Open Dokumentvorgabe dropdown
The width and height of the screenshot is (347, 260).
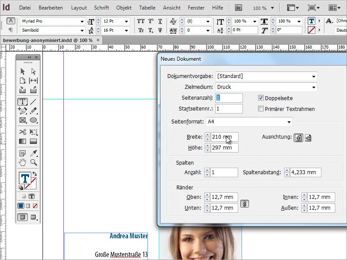[314, 77]
